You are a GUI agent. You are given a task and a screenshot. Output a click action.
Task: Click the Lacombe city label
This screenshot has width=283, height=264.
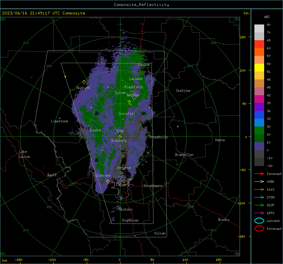point(136,79)
